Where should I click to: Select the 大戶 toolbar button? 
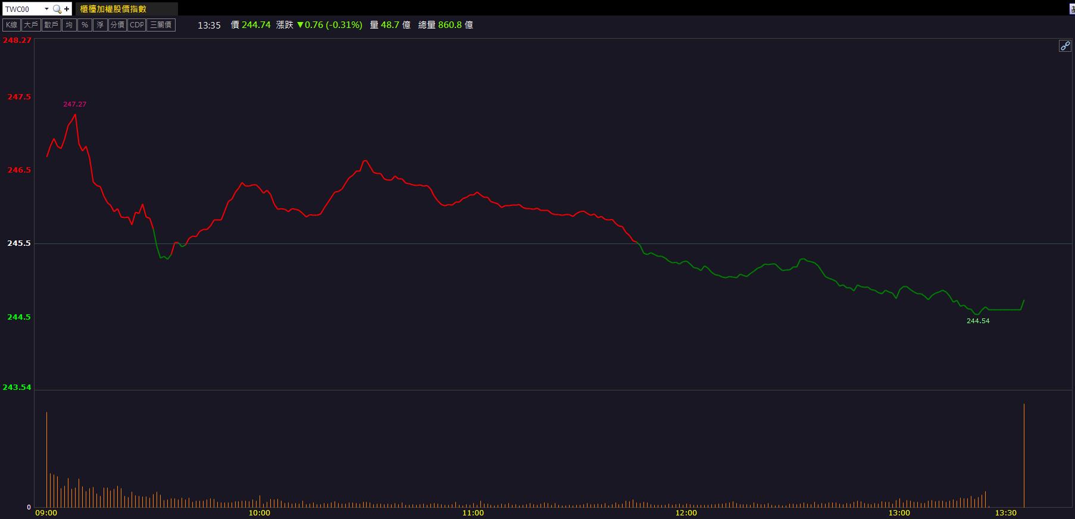point(31,25)
